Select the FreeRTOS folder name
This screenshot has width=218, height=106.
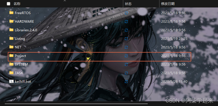click(23, 13)
